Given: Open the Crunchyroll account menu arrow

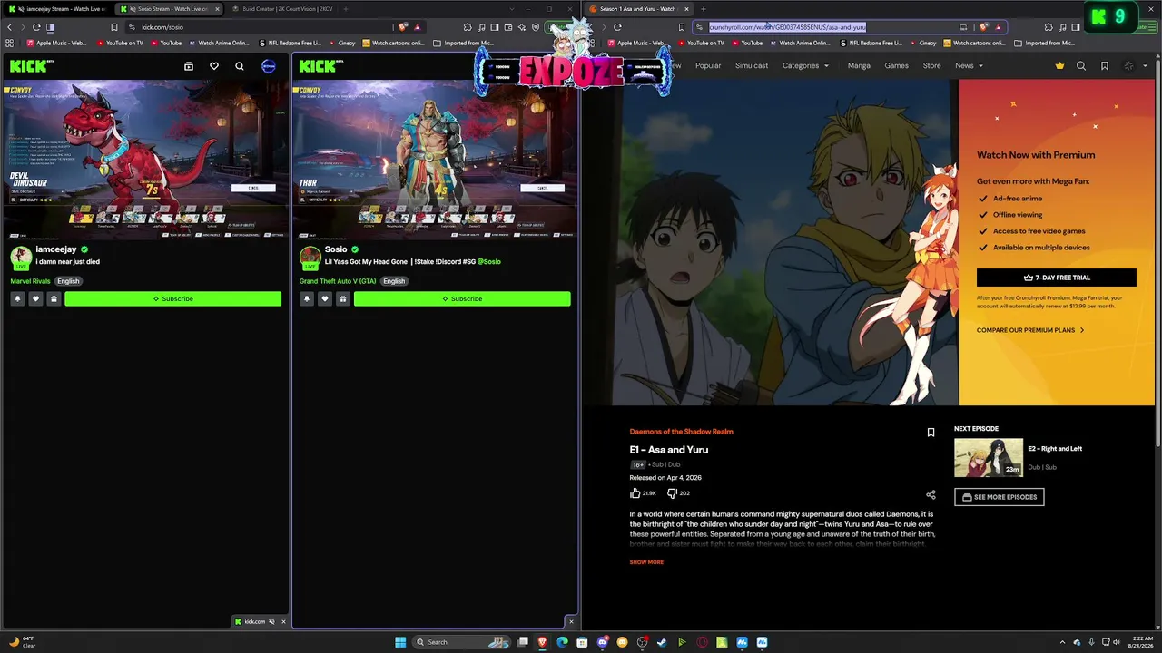Looking at the screenshot, I should pos(1146,65).
